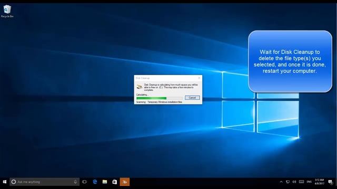Image resolution: width=337 pixels, height=189 pixels.
Task: Click the Cortana circle icon
Action: (14, 182)
